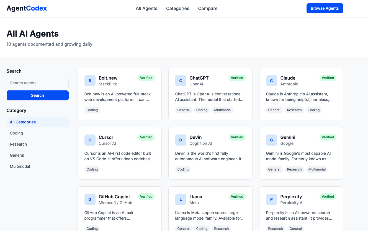This screenshot has height=231, width=368.
Task: Open the Cursor card title
Action: [106, 137]
